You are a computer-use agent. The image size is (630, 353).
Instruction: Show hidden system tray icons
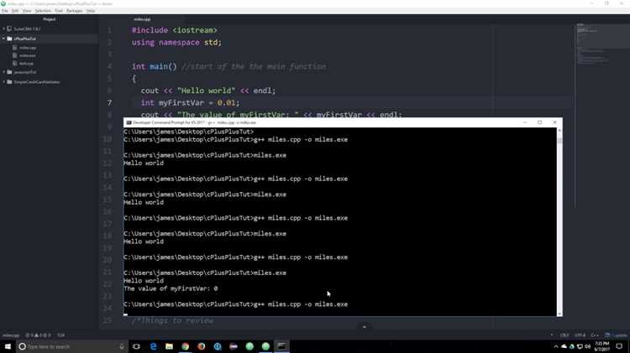(556, 346)
